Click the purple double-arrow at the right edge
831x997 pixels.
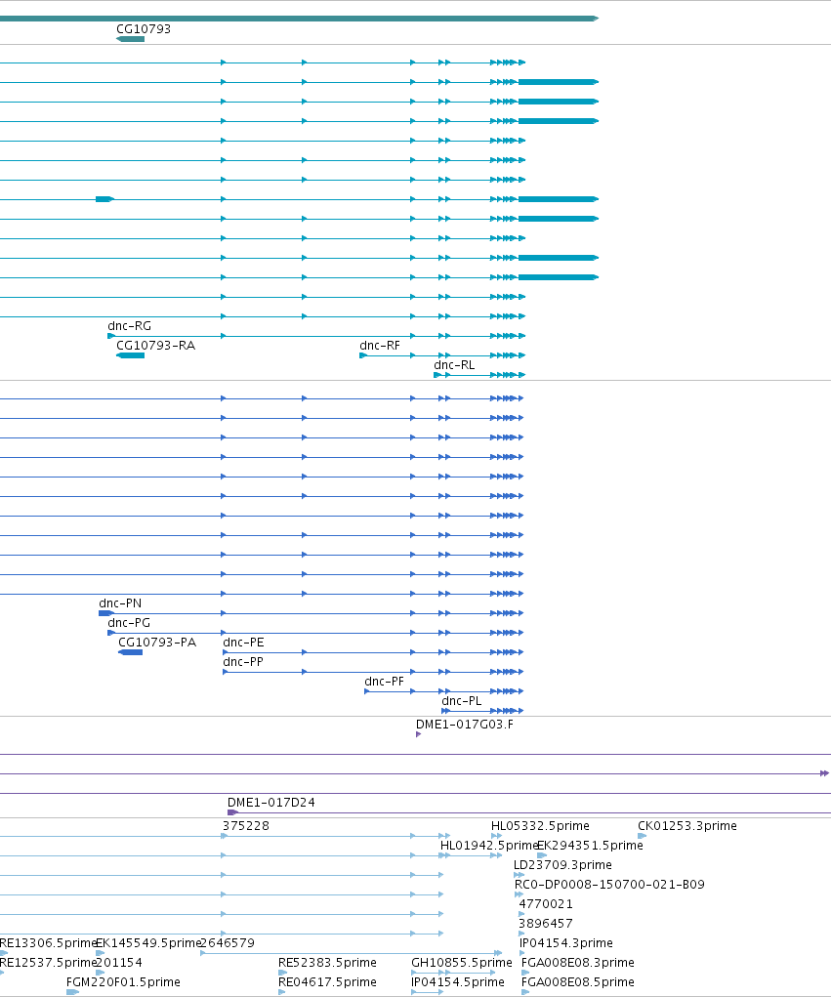(824, 773)
